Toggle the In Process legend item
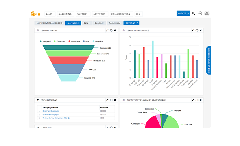 [x=74, y=41]
